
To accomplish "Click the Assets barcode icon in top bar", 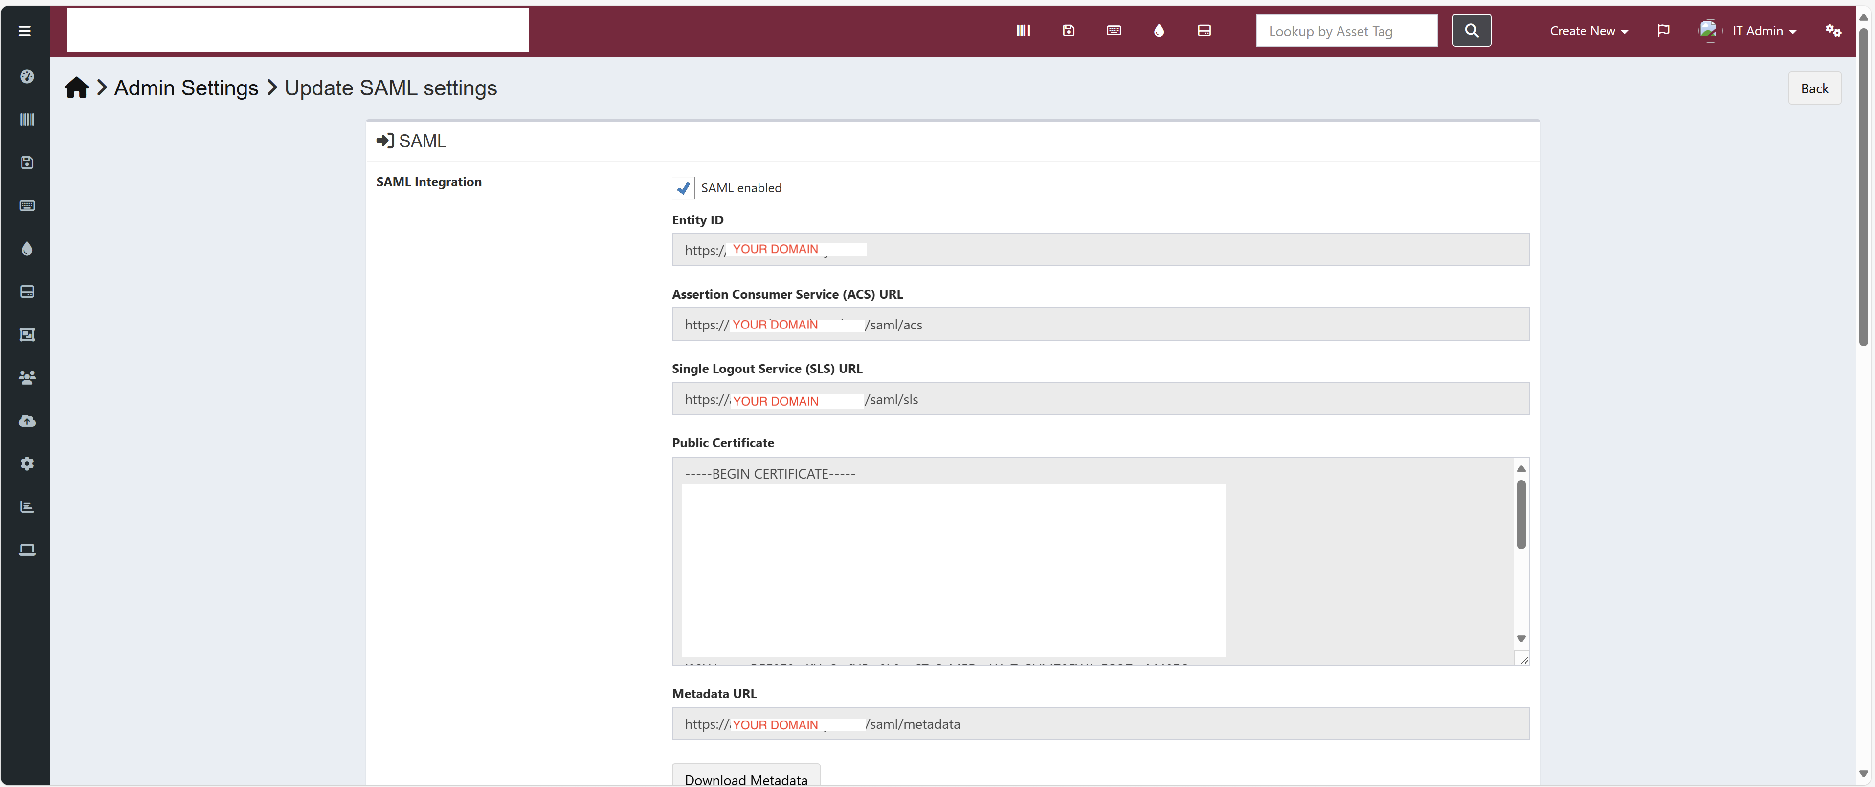I will [1023, 30].
